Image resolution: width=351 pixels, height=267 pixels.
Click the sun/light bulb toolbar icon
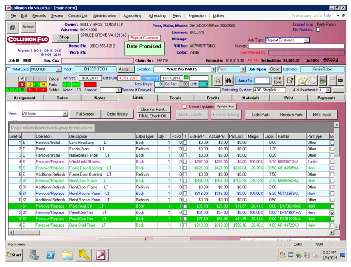(x=218, y=80)
